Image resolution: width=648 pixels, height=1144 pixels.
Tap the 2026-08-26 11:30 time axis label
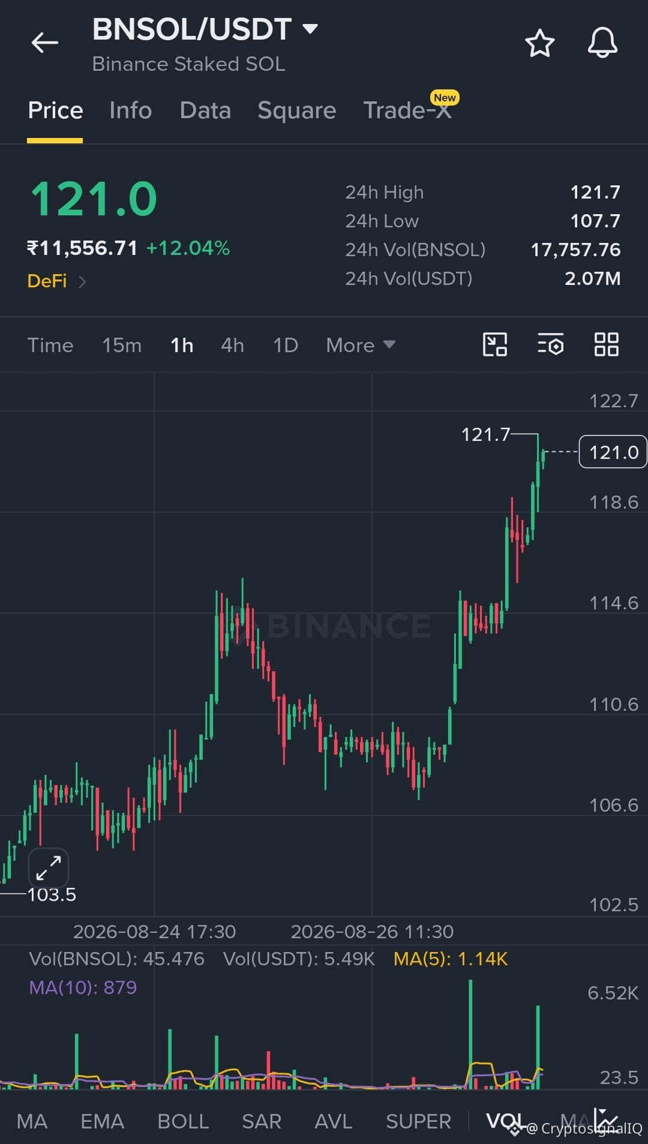coord(372,932)
